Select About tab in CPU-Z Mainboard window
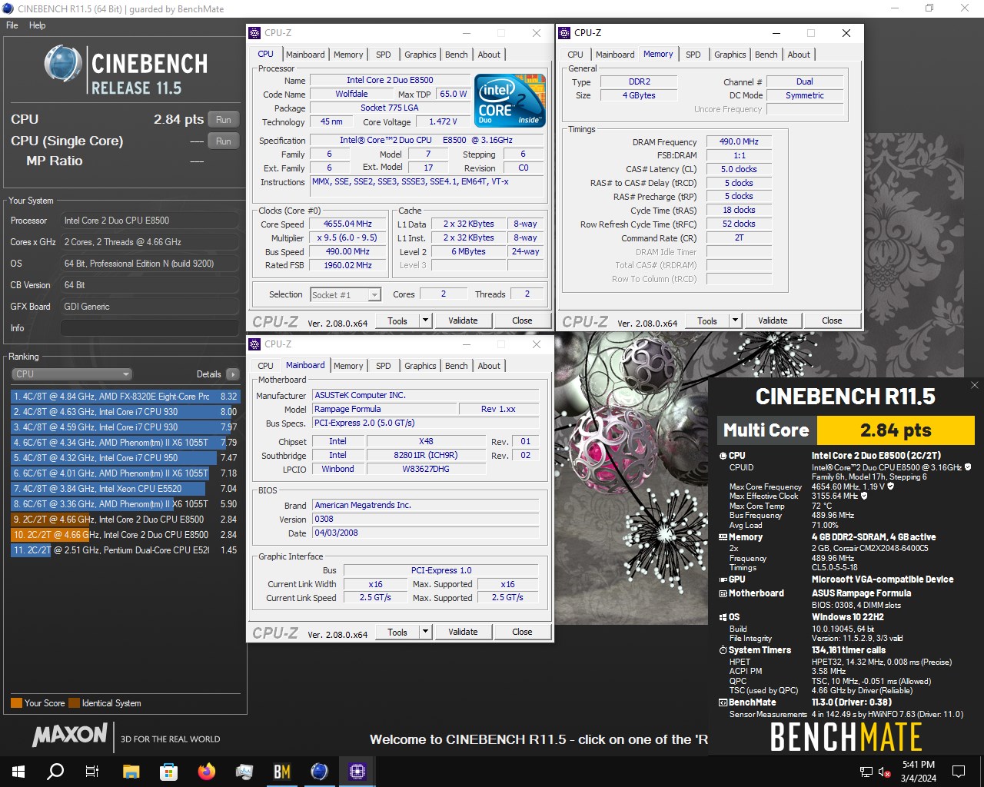The image size is (984, 787). point(489,366)
